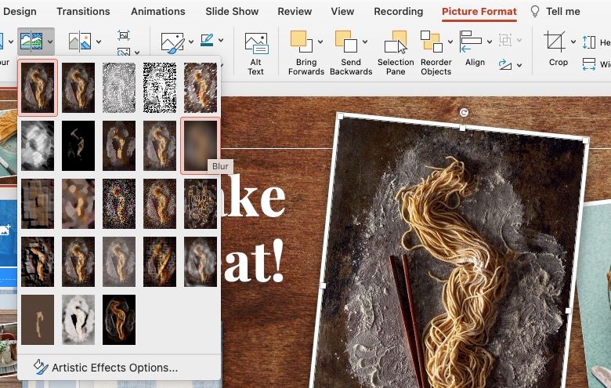Click the Bring Forwards icon
This screenshot has width=611, height=388.
[301, 42]
